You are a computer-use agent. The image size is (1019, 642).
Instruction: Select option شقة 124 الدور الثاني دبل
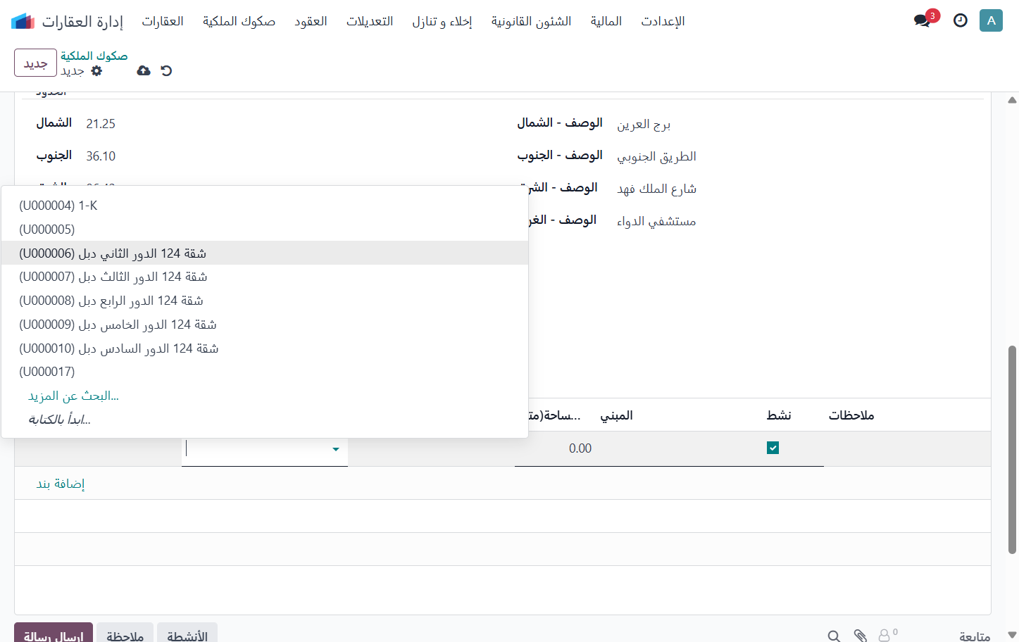pyautogui.click(x=265, y=253)
